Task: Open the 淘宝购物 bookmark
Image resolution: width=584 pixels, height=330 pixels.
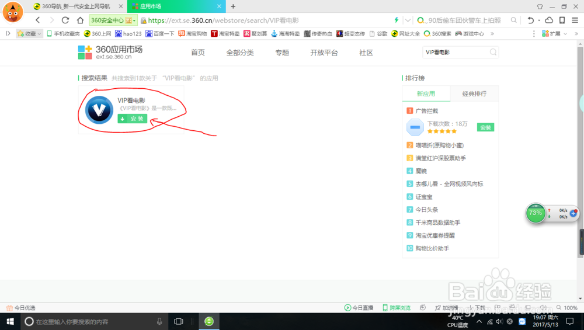Action: coord(192,33)
